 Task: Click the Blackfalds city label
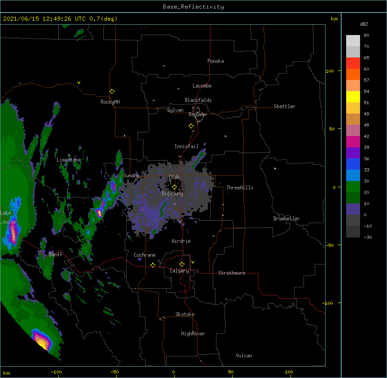(x=198, y=100)
